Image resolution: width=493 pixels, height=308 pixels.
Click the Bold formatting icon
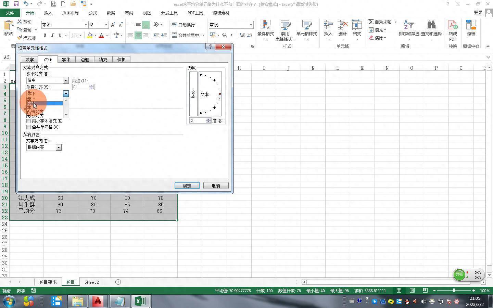click(x=45, y=35)
